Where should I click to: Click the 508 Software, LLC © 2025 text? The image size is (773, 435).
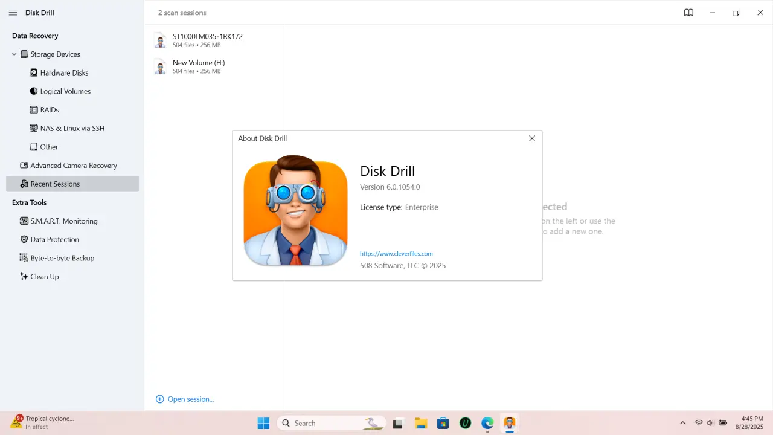403,266
